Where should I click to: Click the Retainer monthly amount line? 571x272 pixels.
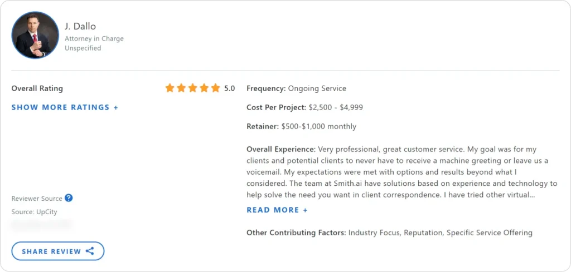click(301, 126)
